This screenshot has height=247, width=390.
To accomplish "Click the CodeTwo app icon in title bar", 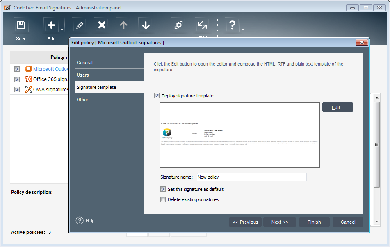I will [x=7, y=8].
